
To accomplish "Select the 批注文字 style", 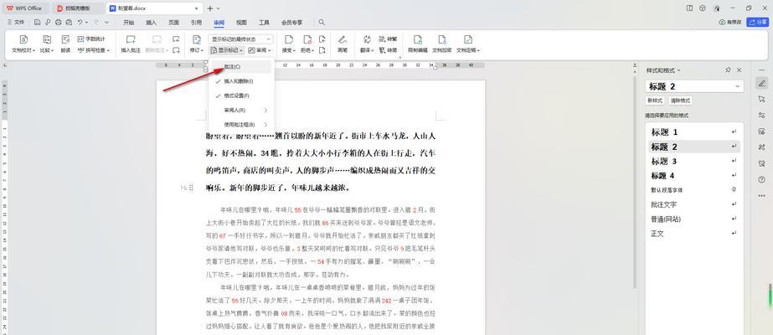I will coord(694,204).
